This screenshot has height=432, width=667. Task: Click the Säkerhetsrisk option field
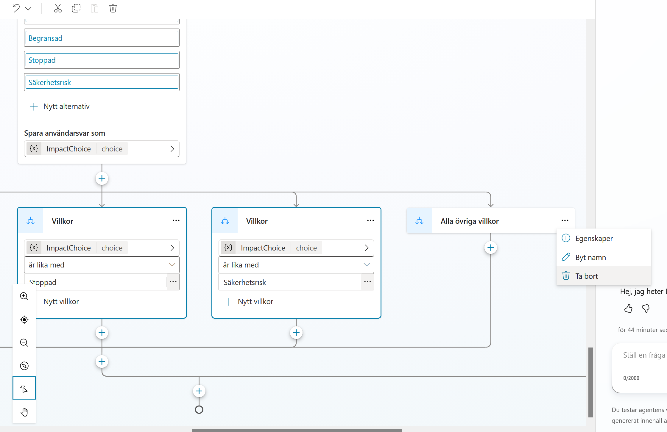coord(102,82)
